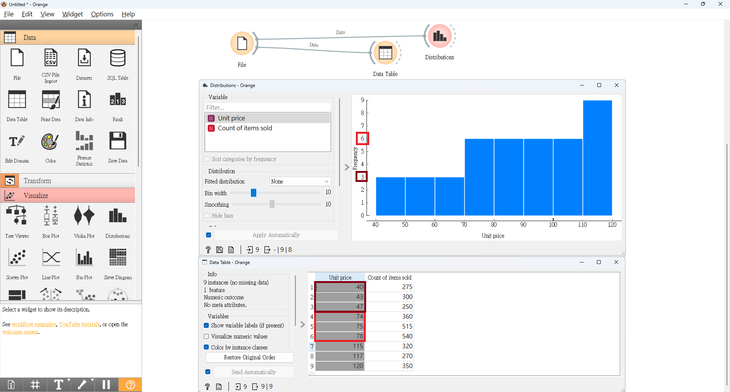Viewport: 730px width, 392px height.
Task: Open the Widget menu
Action: click(x=72, y=14)
